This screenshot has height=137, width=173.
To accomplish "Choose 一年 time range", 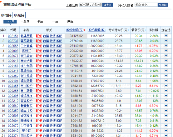I will (55, 22).
